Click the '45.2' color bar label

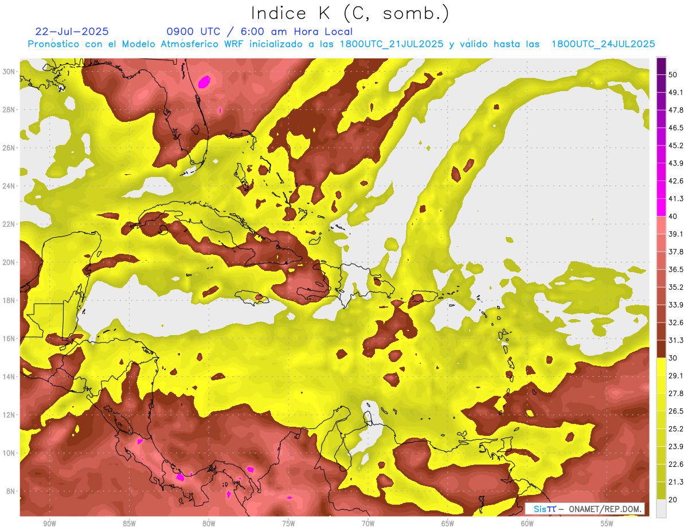click(x=676, y=145)
